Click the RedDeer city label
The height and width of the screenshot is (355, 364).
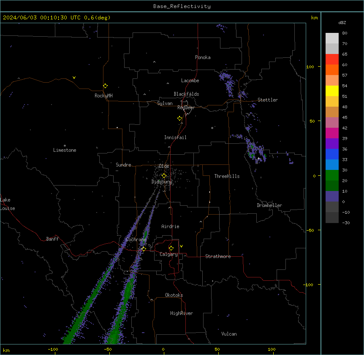point(186,108)
